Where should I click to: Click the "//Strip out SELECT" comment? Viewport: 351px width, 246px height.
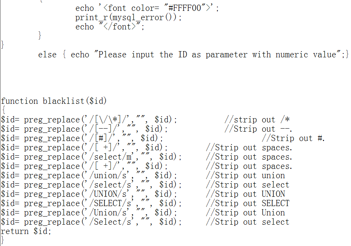coord(247,203)
